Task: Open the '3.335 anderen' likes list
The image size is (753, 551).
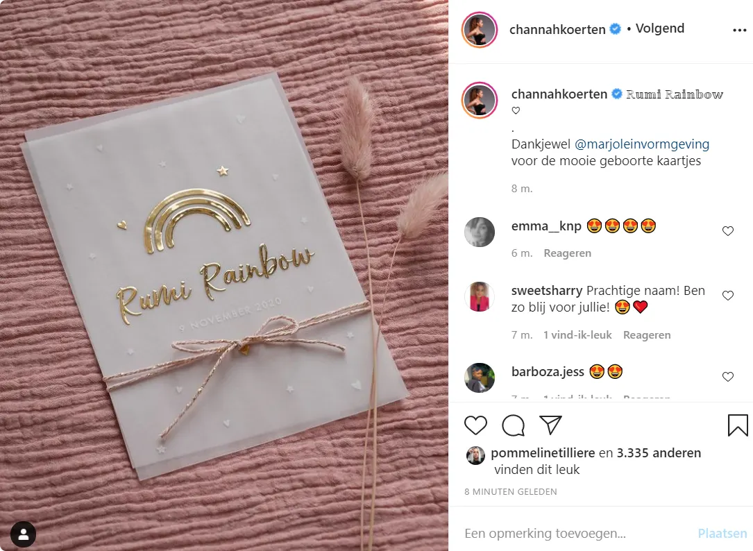Action: [659, 453]
